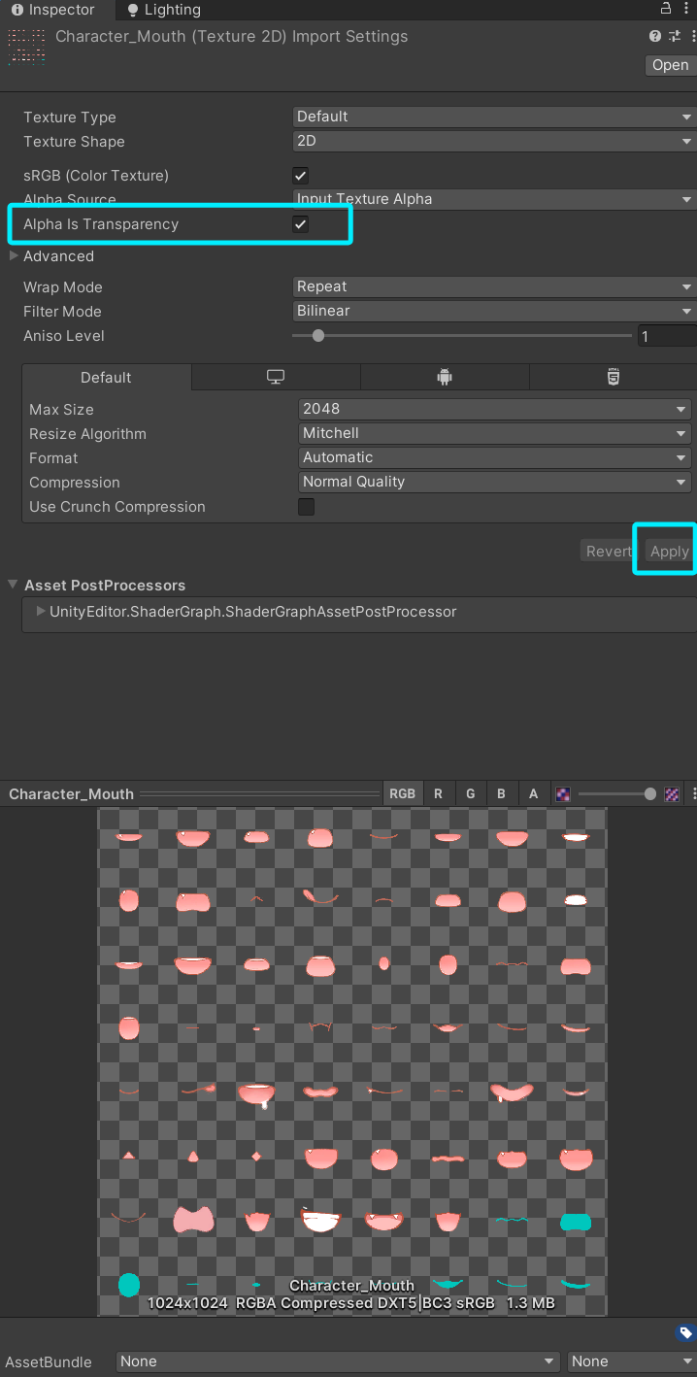Select the standalone PC platform tab icon
Image resolution: width=697 pixels, height=1377 pixels.
point(276,378)
